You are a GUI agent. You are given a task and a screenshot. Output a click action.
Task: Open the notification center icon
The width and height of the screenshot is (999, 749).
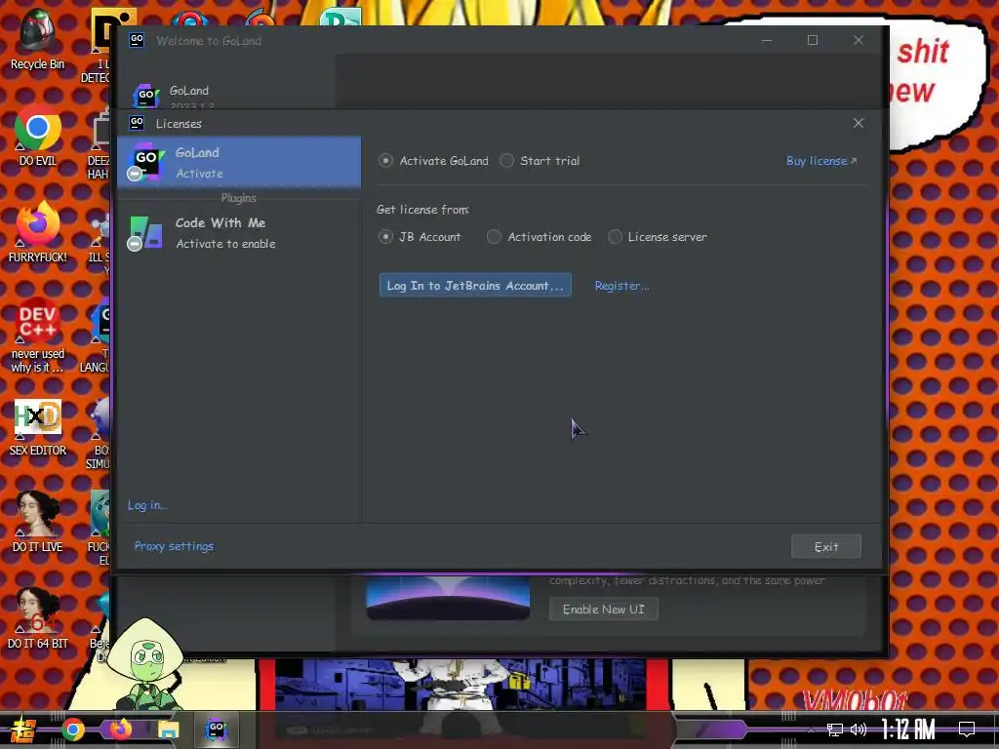tap(967, 729)
